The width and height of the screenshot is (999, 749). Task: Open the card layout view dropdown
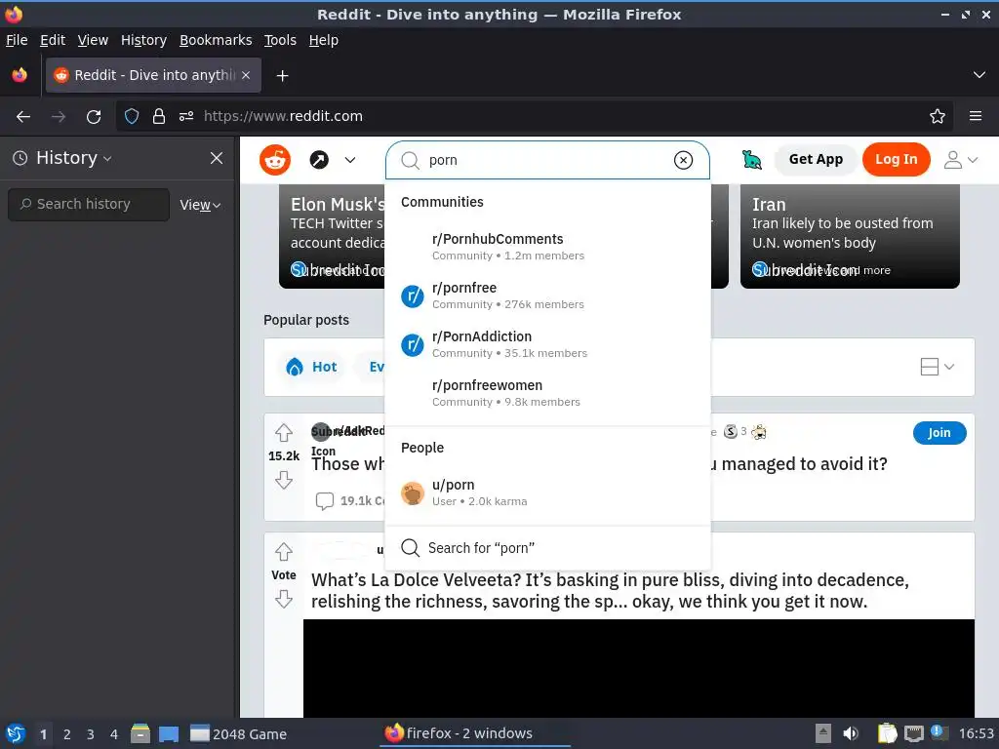938,367
